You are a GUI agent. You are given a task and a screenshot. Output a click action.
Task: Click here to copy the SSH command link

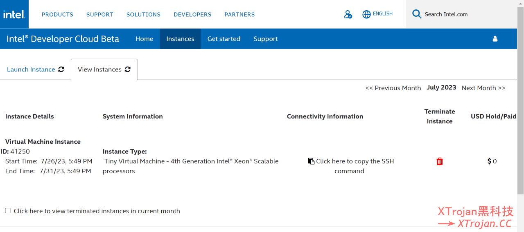[x=355, y=166]
